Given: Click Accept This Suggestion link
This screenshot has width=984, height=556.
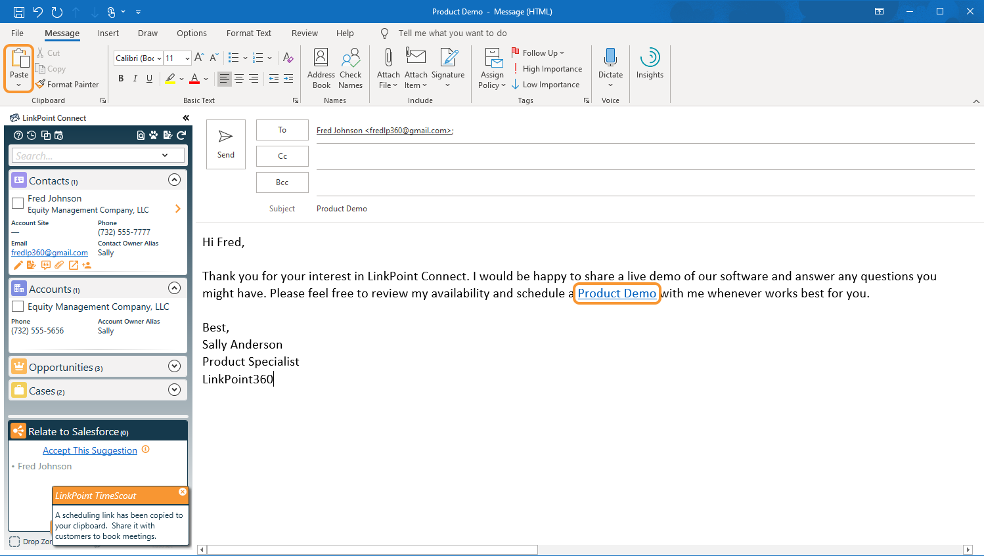Looking at the screenshot, I should pos(90,450).
